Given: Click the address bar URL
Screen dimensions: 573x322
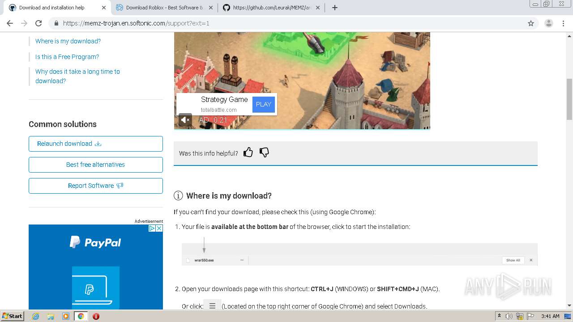Looking at the screenshot, I should click(136, 23).
